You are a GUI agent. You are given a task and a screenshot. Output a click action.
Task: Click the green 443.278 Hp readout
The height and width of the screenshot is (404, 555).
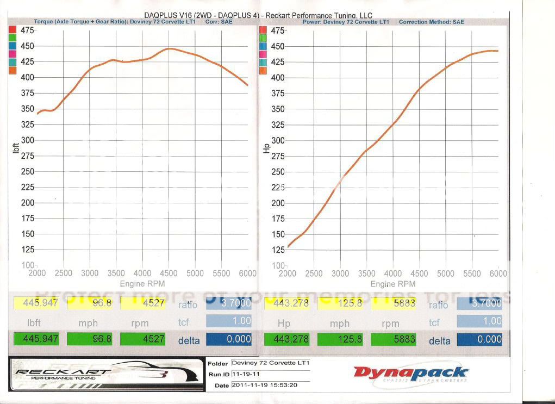click(x=286, y=339)
